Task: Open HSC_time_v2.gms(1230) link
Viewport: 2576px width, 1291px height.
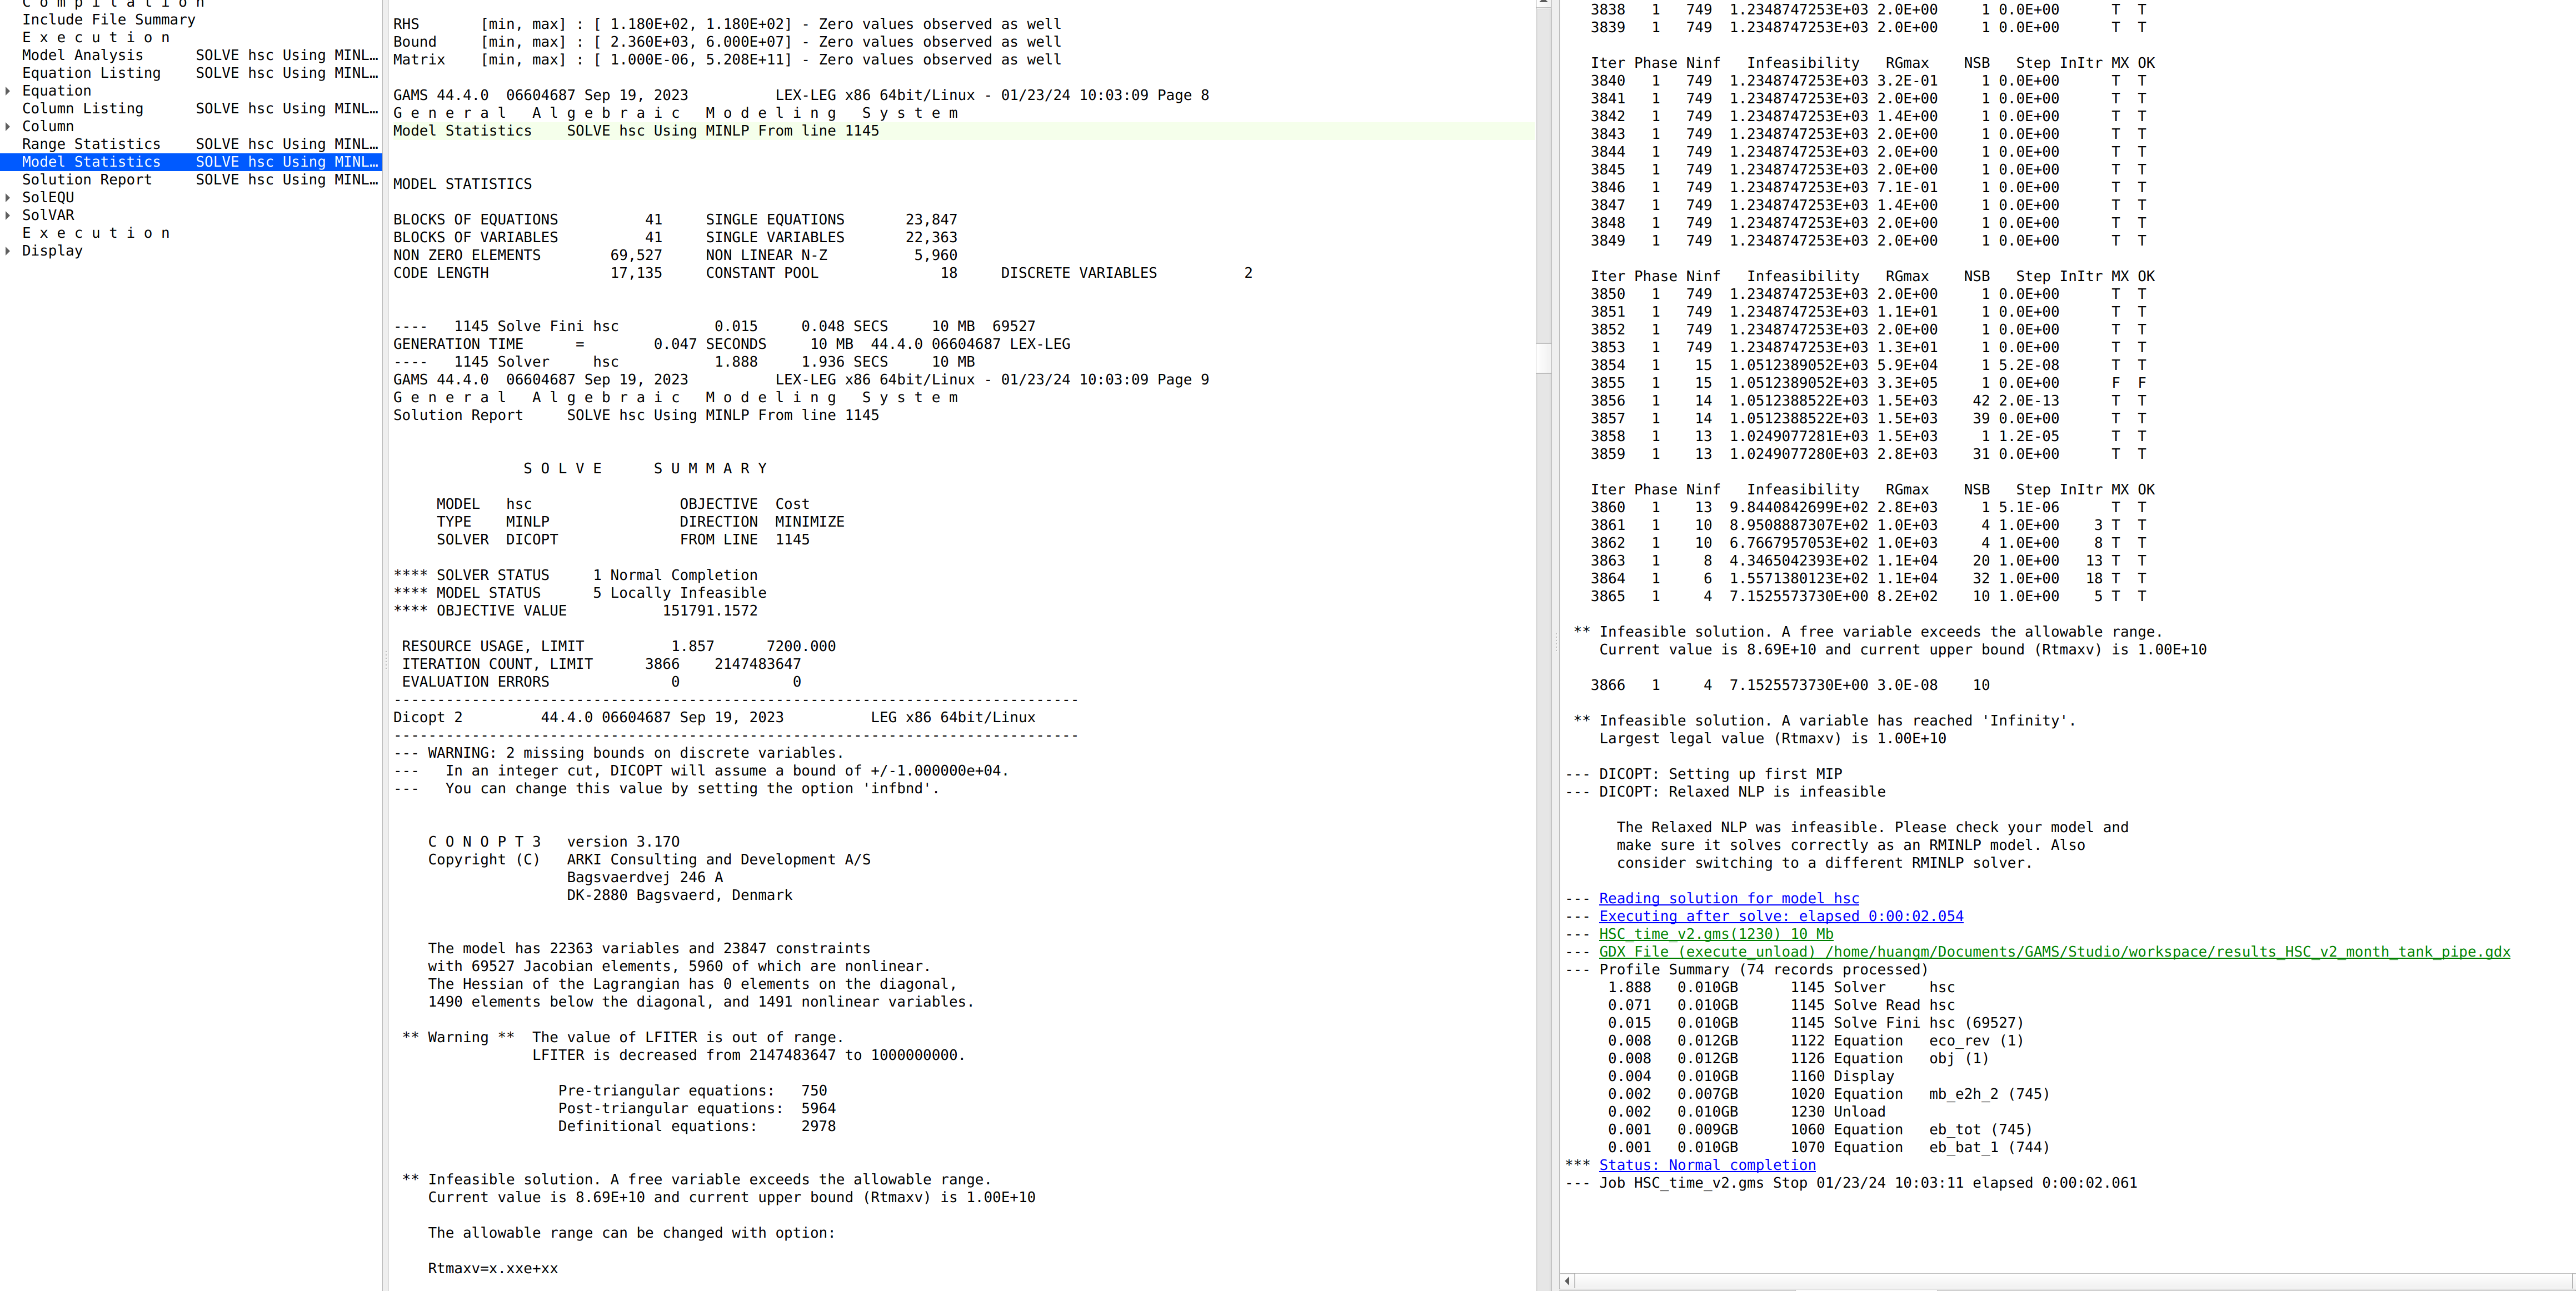Action: coord(1716,935)
